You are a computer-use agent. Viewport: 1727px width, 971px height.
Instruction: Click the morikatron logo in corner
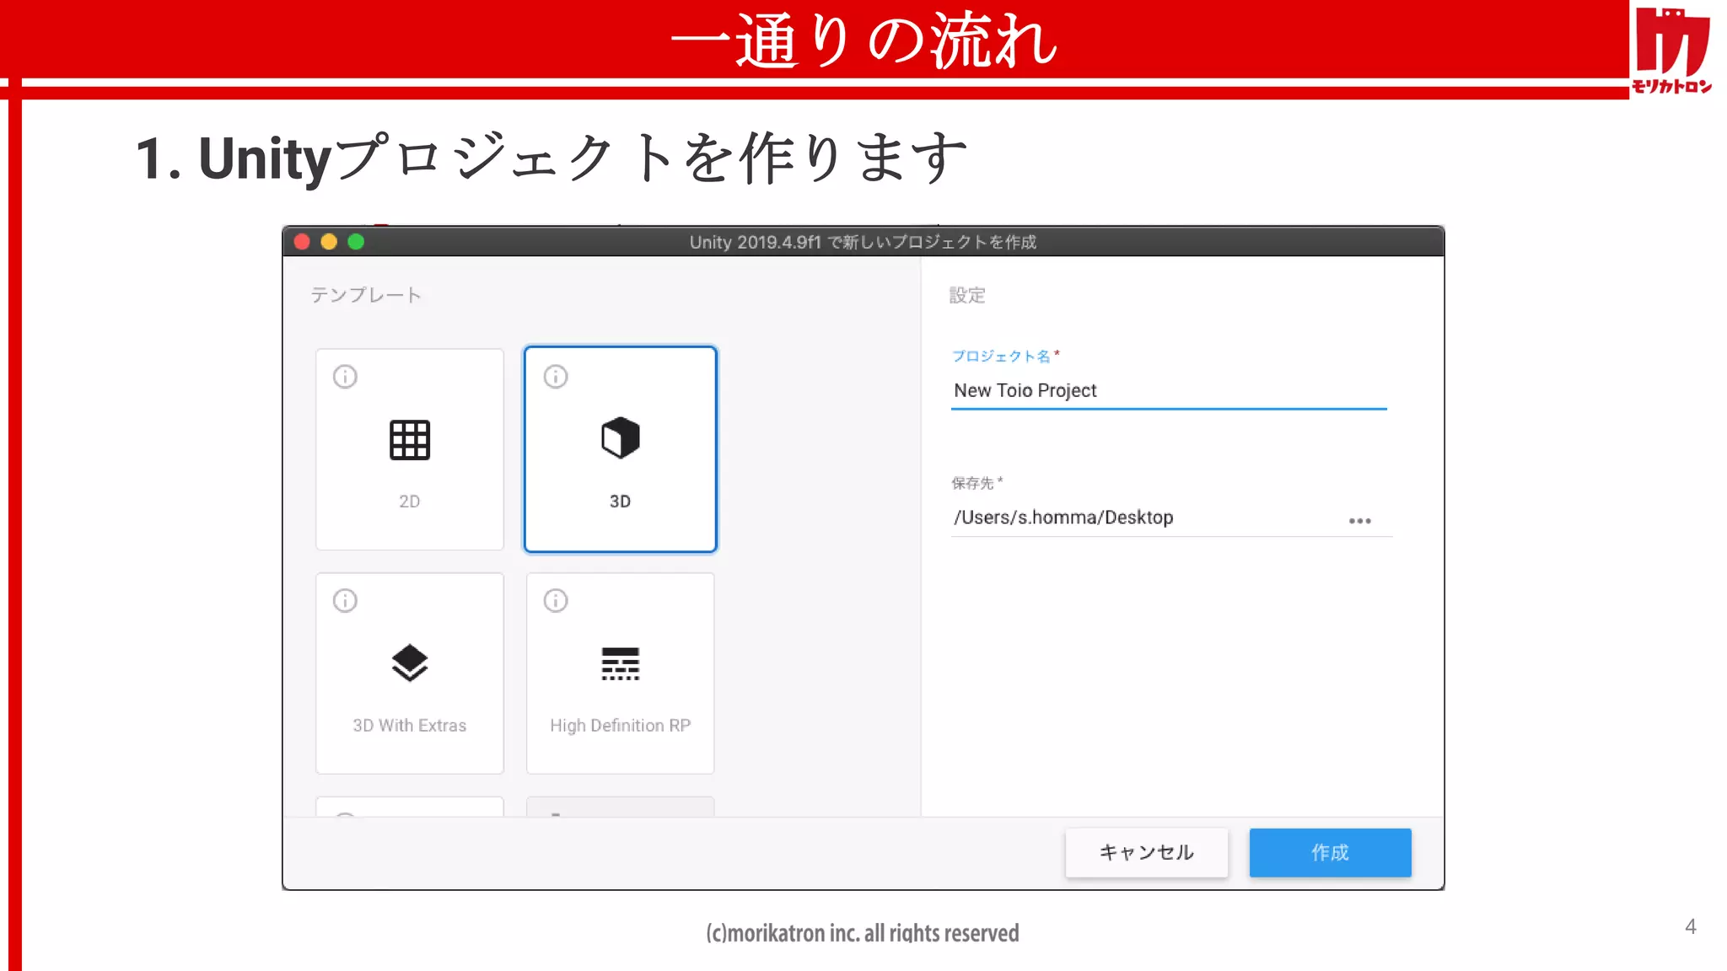(1672, 49)
